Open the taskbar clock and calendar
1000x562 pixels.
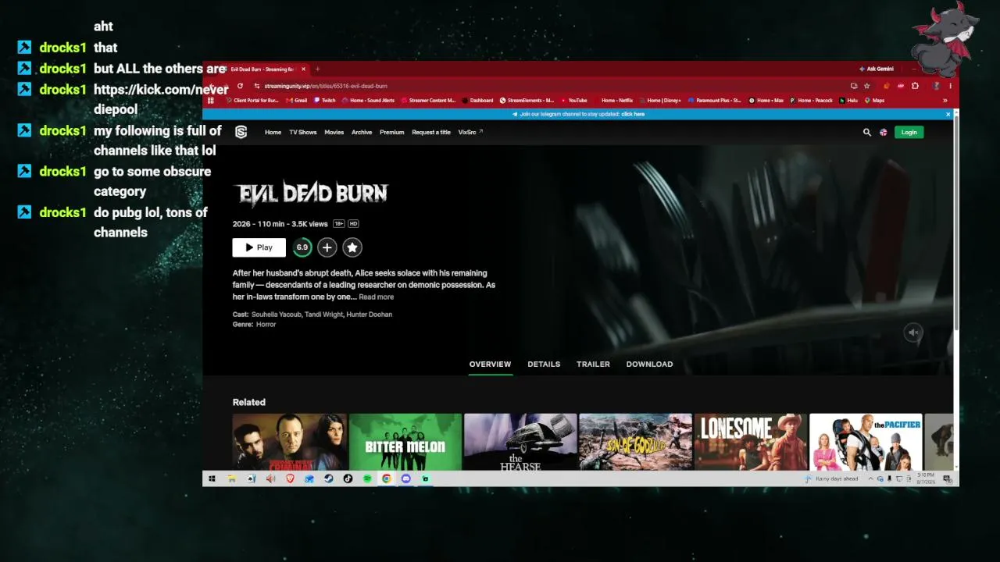[x=925, y=478]
